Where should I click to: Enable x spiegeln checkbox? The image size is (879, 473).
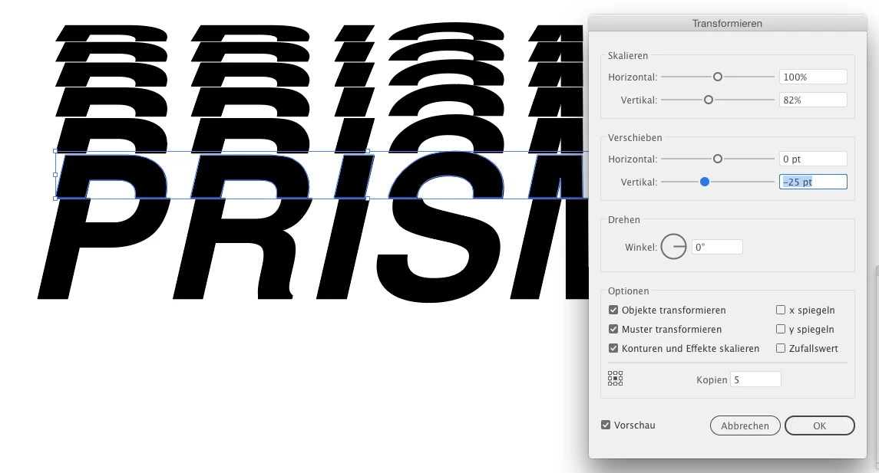[780, 310]
